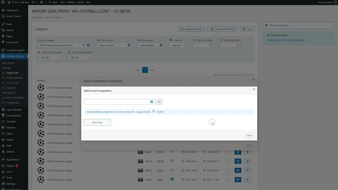Click the next pagination link

pyautogui.click(x=152, y=70)
